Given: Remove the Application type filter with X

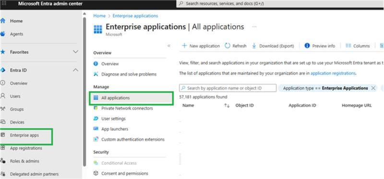Looking at the screenshot, I should coord(373,88).
